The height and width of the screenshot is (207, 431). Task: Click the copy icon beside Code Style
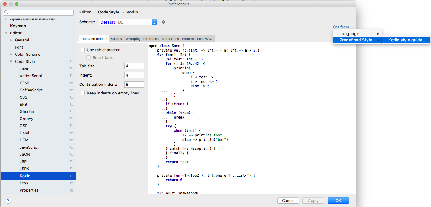tap(72, 62)
